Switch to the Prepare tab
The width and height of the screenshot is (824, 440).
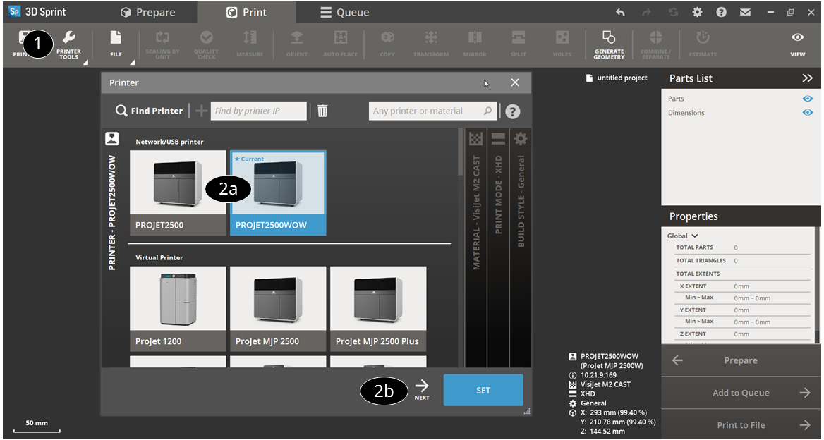point(147,12)
